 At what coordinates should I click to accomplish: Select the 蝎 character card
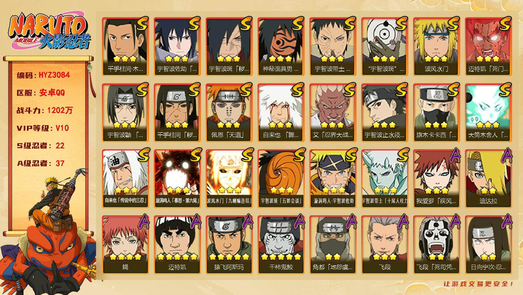point(125,245)
